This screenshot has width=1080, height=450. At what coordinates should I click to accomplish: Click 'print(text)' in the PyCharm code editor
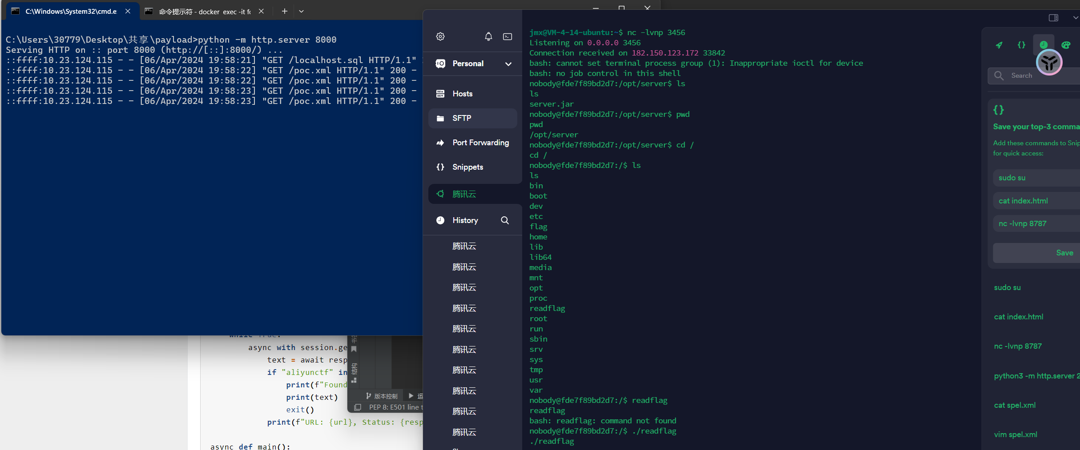pyautogui.click(x=312, y=397)
